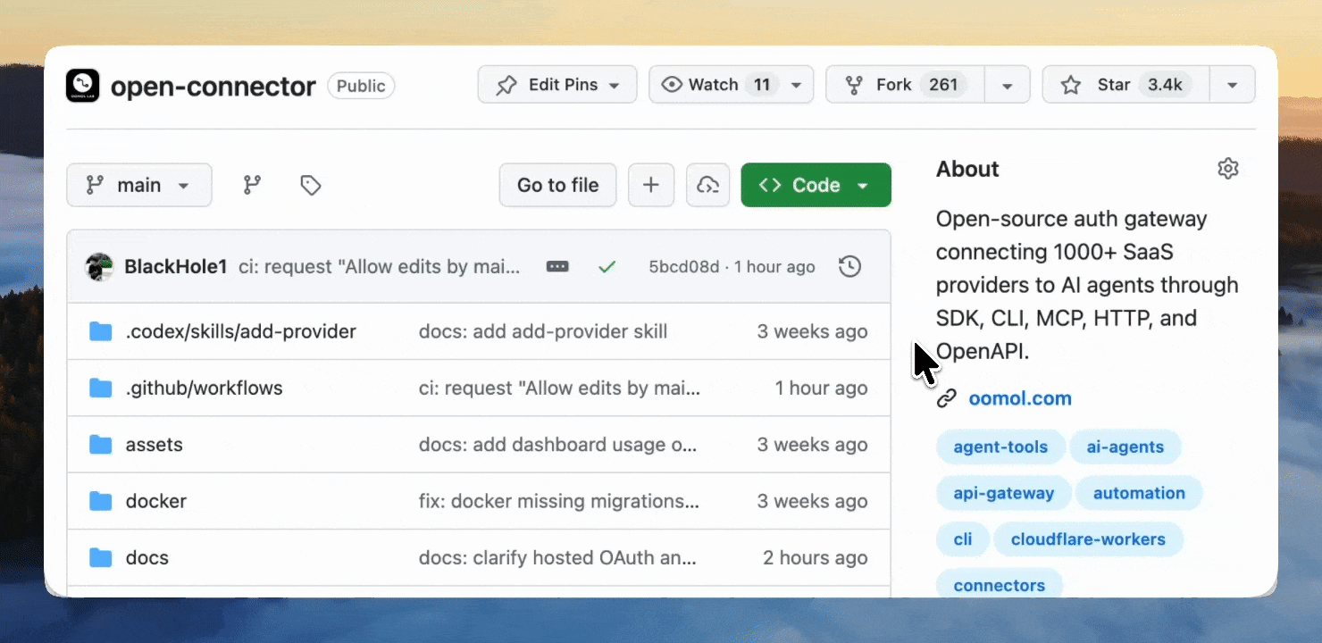1322x643 pixels.
Task: Click the assets folder icon
Action: tap(101, 445)
